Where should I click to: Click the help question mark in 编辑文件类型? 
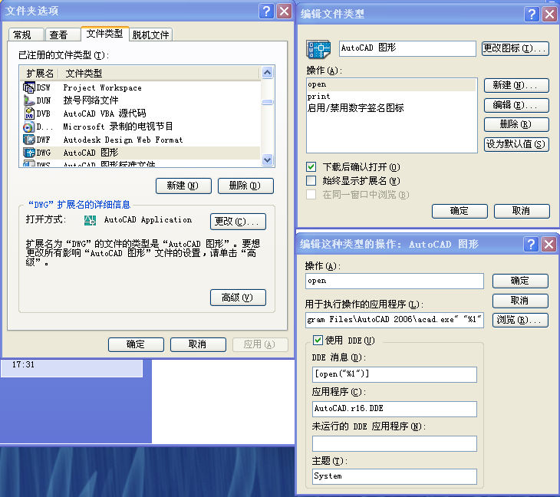pos(532,14)
